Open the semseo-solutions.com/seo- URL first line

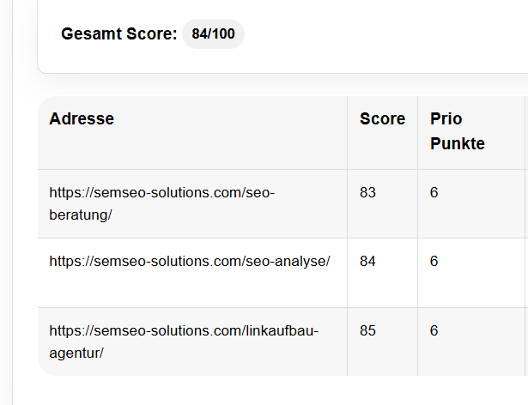coord(162,193)
